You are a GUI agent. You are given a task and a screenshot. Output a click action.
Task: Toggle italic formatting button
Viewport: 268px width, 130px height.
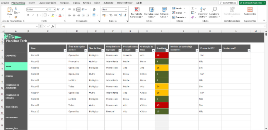point(33,15)
